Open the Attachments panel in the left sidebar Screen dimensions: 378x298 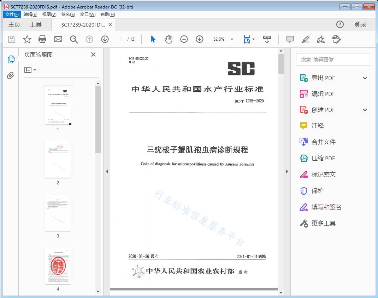11,75
